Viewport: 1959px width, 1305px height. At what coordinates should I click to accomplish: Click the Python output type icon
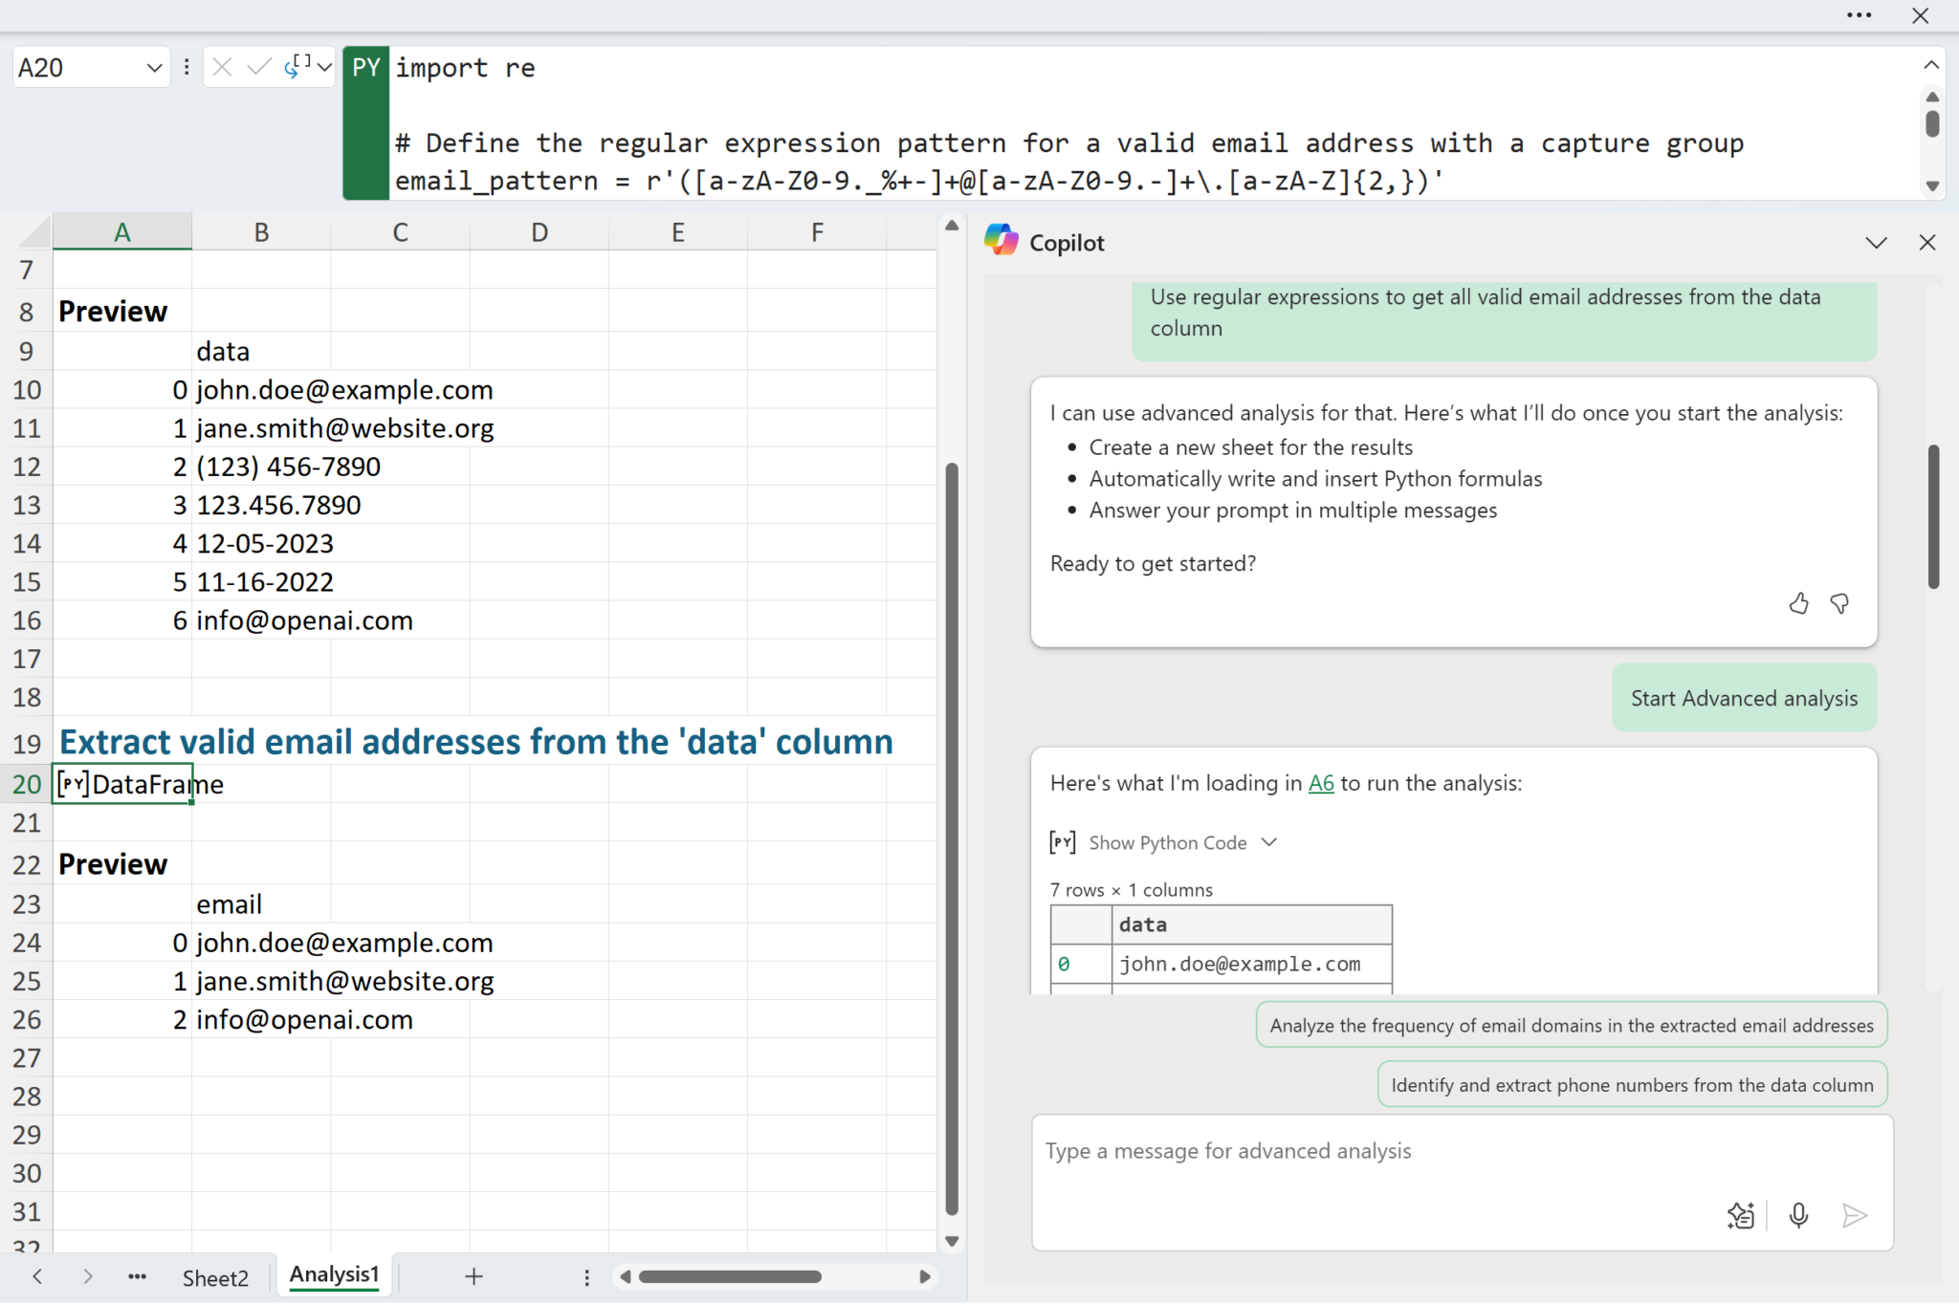click(297, 67)
